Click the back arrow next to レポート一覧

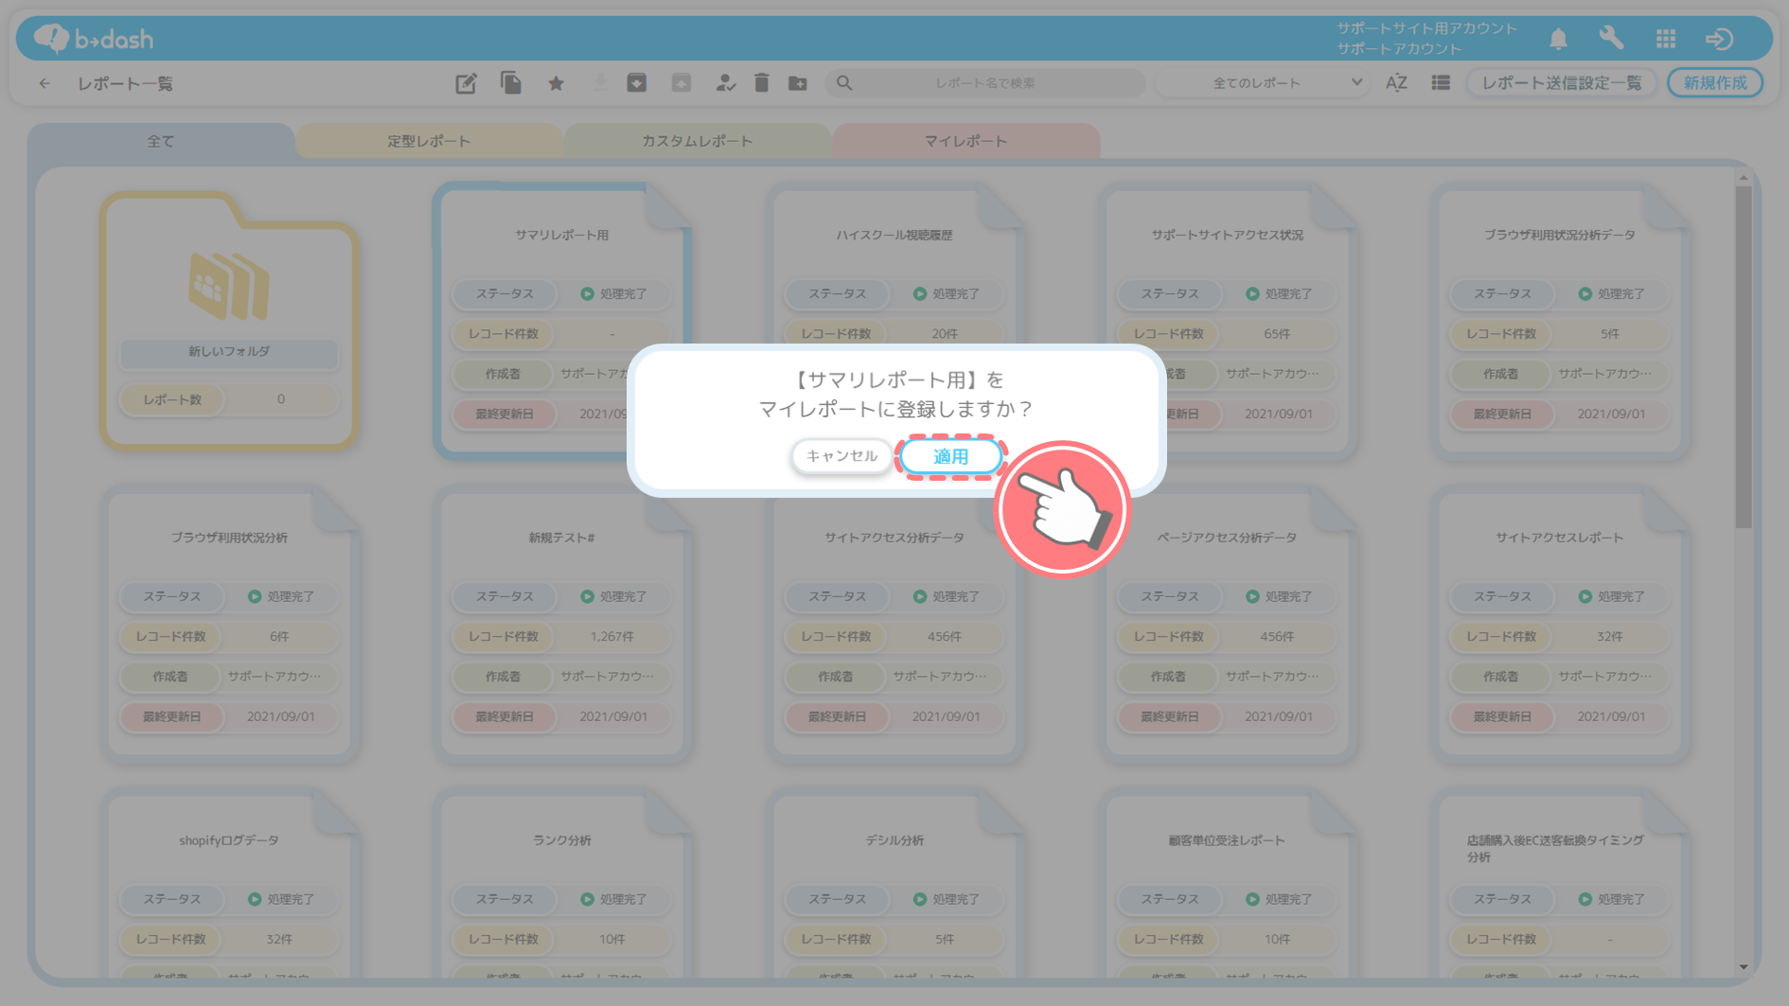pos(44,83)
